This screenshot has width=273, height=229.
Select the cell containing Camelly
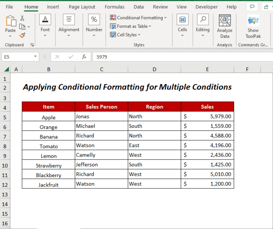(x=101, y=155)
